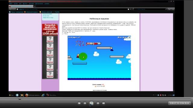Click the rating score below the game
The width and height of the screenshot is (193, 108).
point(103,85)
